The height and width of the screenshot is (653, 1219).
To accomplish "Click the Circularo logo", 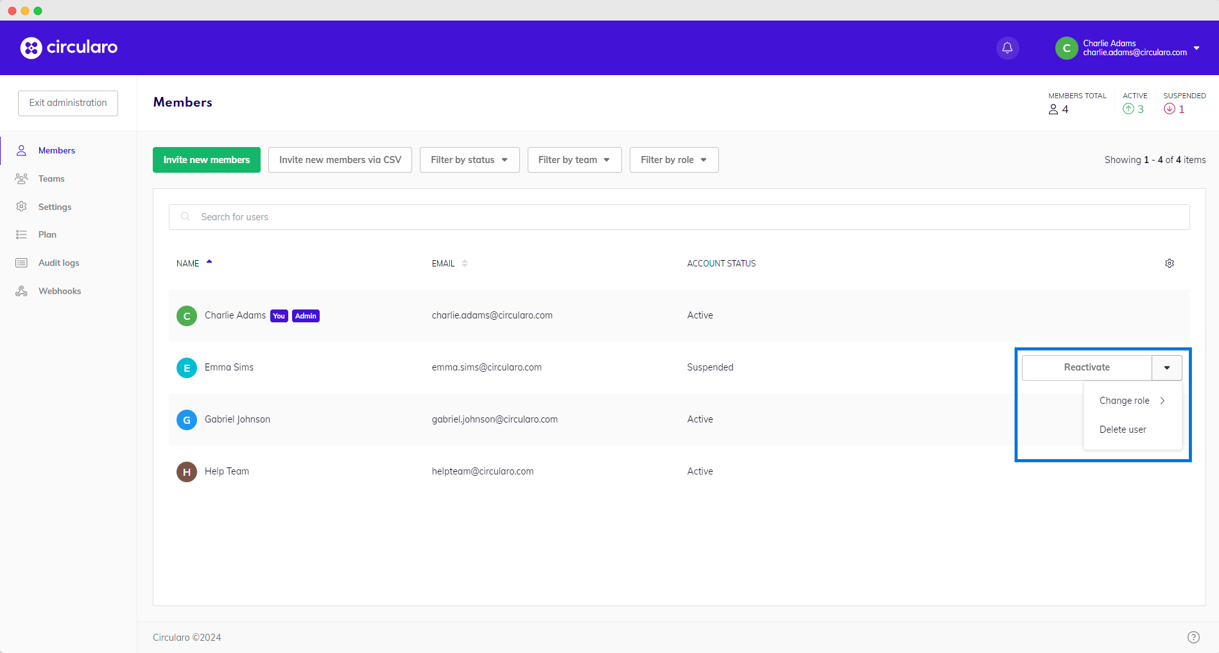I will coord(69,48).
